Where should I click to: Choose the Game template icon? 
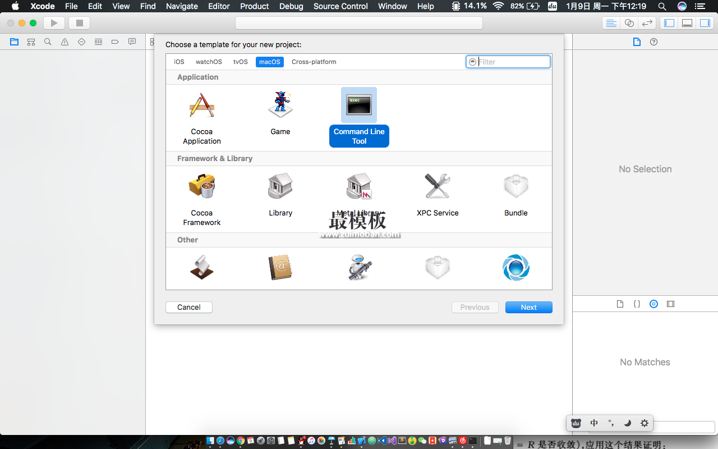[280, 105]
